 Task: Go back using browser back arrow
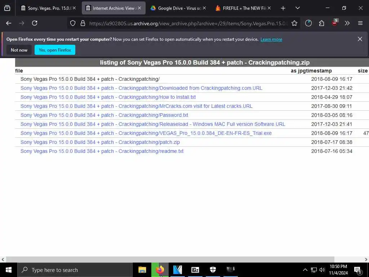click(9, 23)
